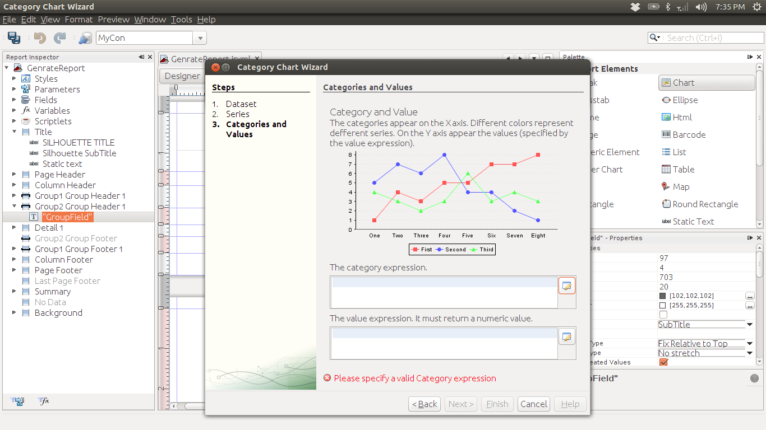This screenshot has height=430, width=766.
Task: Open the MyCon connection dropdown
Action: 200,38
